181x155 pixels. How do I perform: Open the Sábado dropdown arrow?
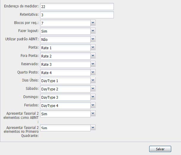point(93,89)
